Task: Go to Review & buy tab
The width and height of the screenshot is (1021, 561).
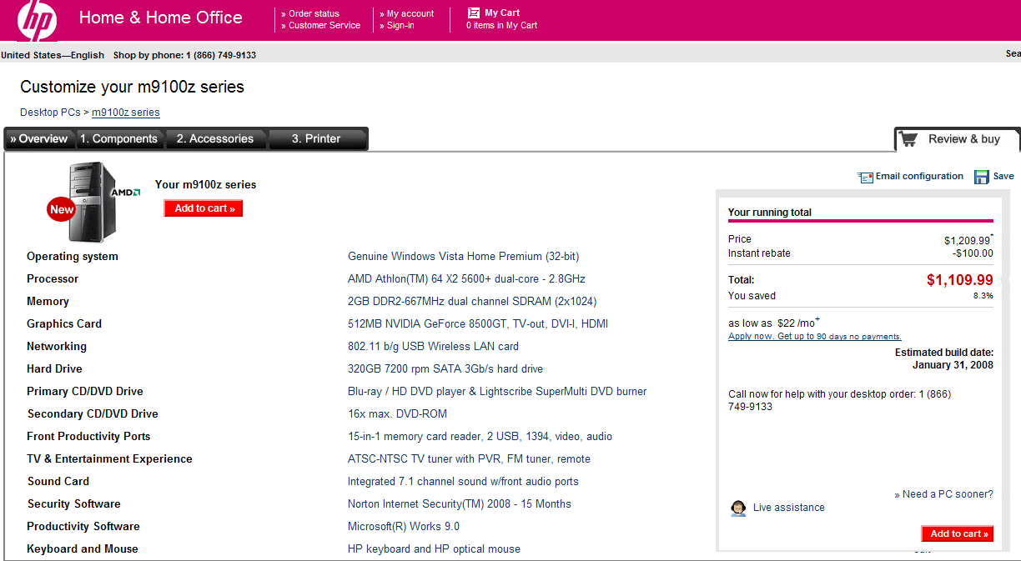Action: click(x=957, y=139)
